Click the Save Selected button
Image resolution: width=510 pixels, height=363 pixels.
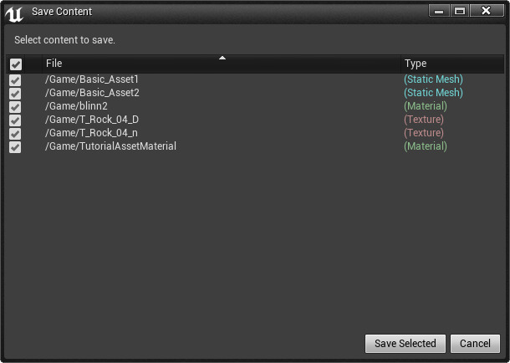(405, 344)
